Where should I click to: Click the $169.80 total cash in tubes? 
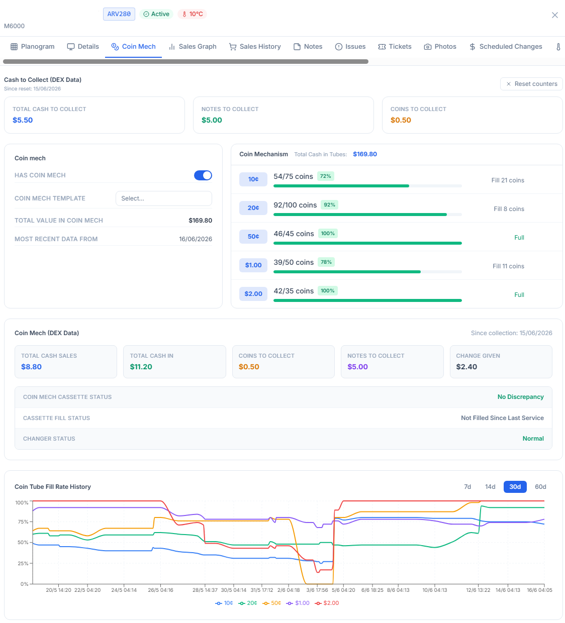tap(365, 154)
